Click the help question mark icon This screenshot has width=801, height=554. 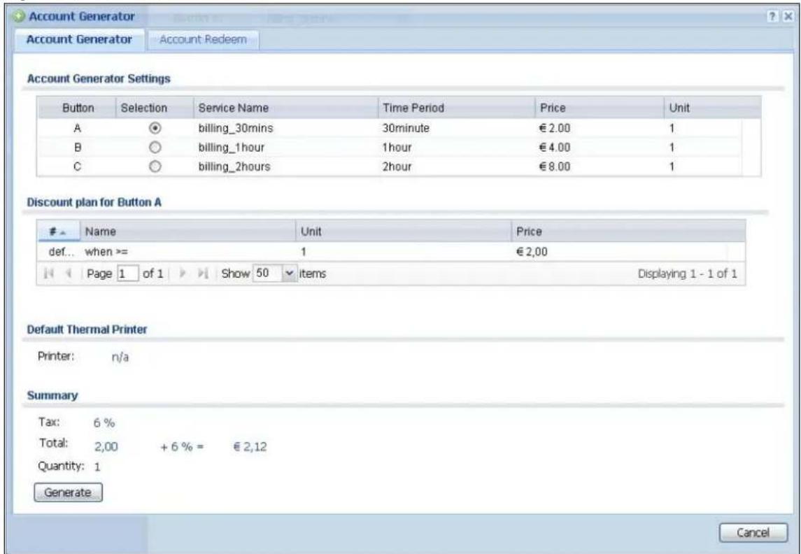[774, 17]
